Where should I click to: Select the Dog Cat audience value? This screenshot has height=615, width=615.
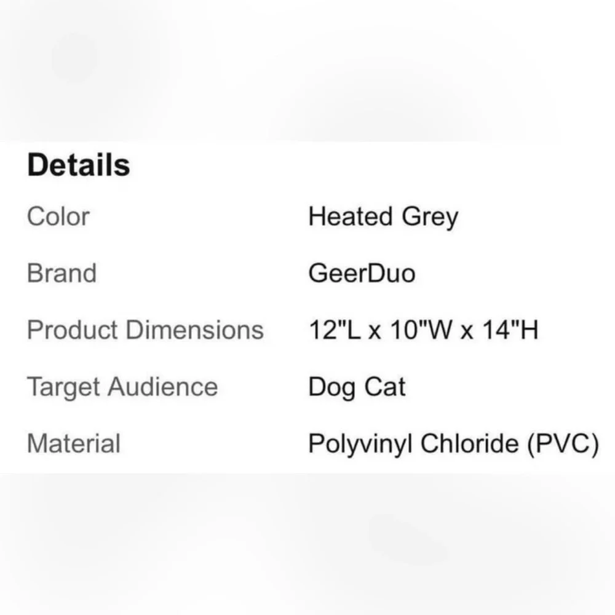[x=357, y=387]
